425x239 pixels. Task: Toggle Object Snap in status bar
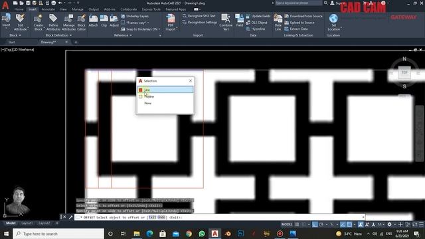tap(349, 224)
